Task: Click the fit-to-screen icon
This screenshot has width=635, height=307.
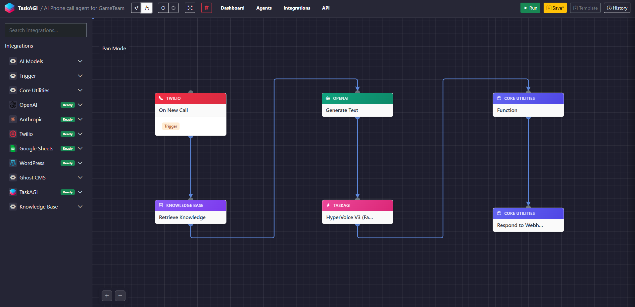Action: (x=190, y=8)
